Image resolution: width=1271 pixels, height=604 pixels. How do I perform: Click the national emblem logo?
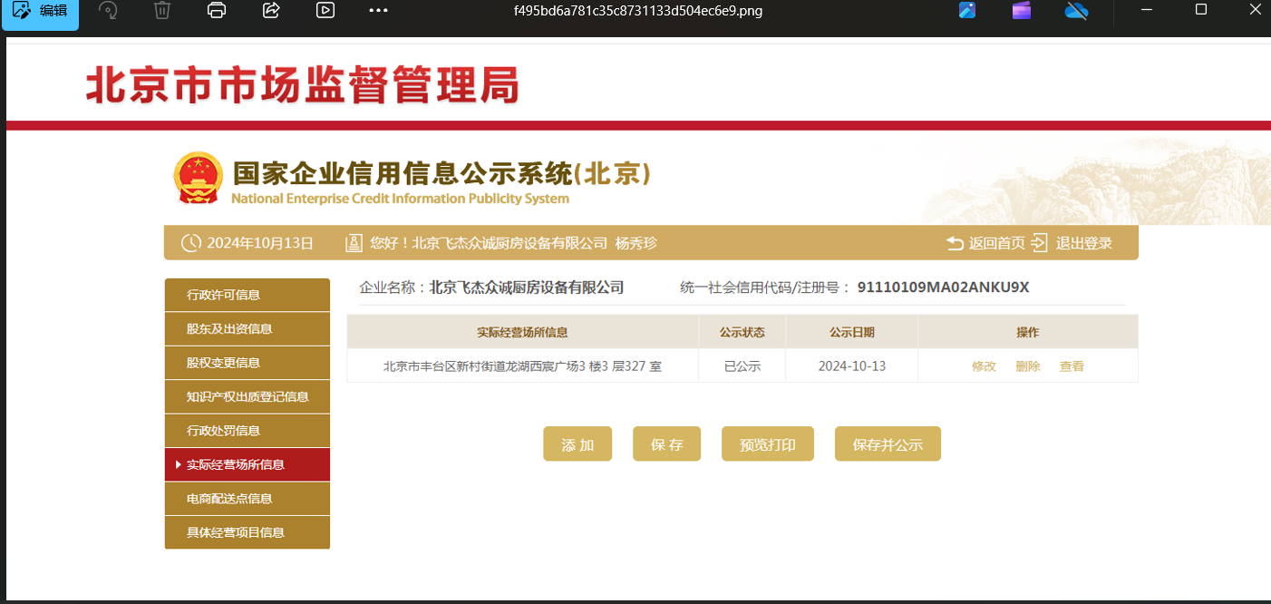198,178
